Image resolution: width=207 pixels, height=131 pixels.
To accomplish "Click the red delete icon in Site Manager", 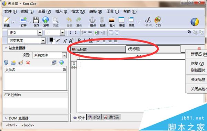I will [28, 63].
